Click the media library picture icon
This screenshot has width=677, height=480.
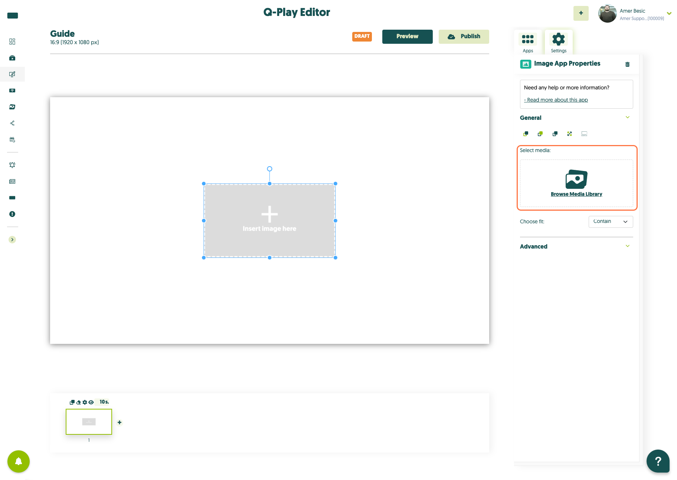(576, 179)
